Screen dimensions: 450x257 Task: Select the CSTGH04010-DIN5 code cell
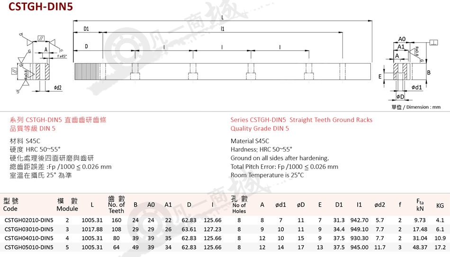pos(29,239)
